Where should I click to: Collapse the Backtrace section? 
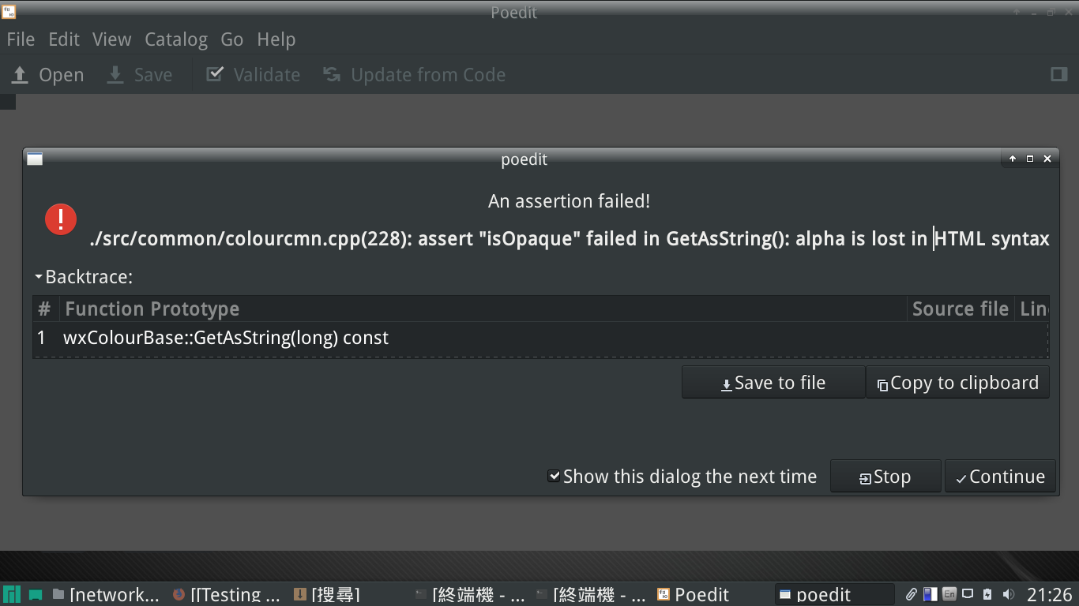[x=38, y=277]
